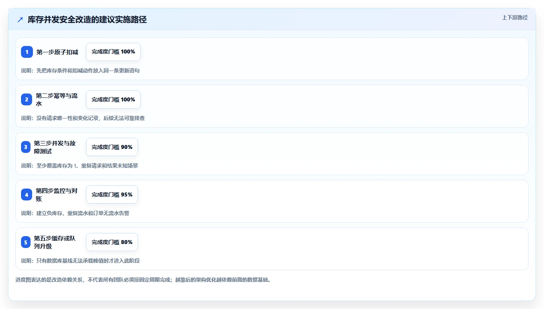544x309 pixels.
Task: Click the description 先把库存条件和扣减动作放入同一条更新语句
Action: pos(88,71)
